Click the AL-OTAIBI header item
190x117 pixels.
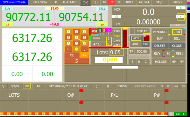point(70,2)
